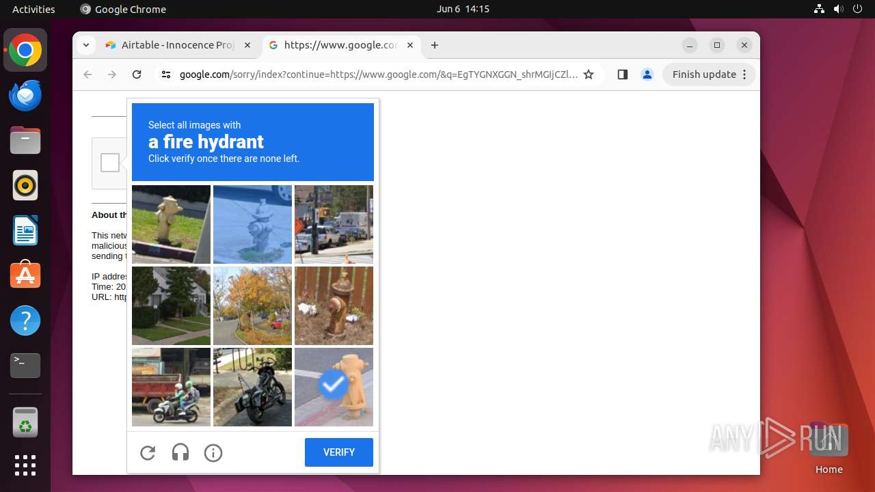This screenshot has height=492, width=875.
Task: Open Help from dock
Action: (25, 320)
